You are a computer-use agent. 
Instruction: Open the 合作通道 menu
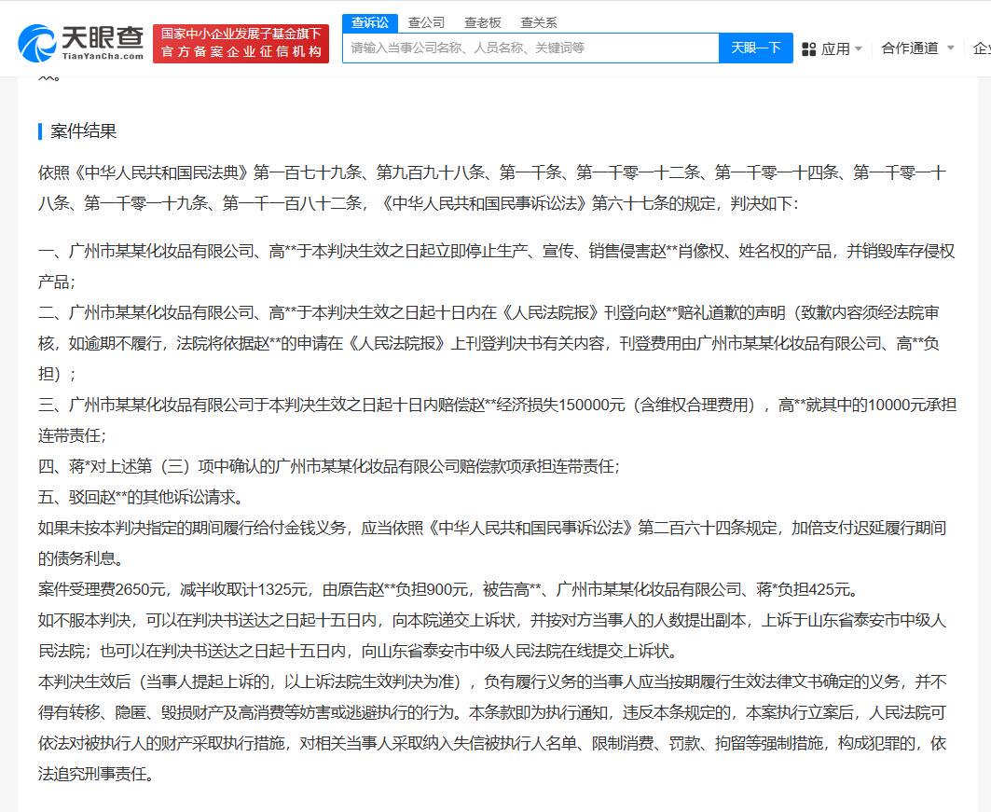(x=909, y=48)
